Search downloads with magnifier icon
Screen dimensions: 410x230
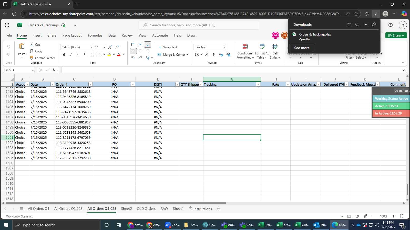click(357, 25)
